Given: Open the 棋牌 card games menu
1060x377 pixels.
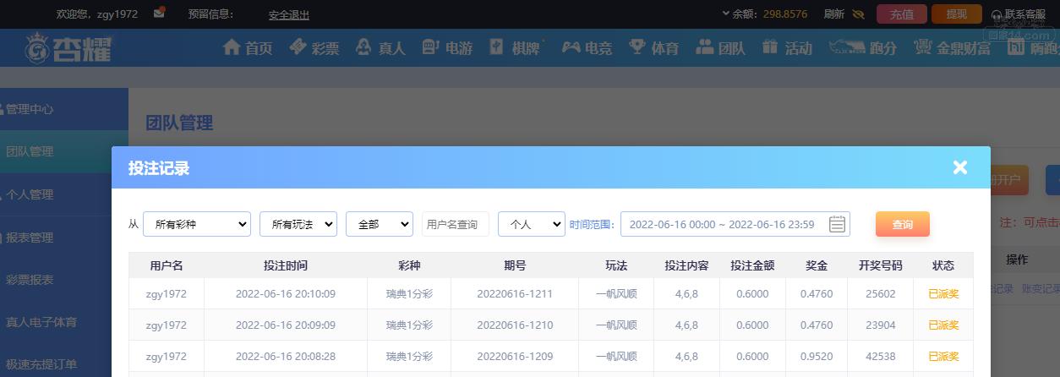Looking at the screenshot, I should click(x=516, y=48).
